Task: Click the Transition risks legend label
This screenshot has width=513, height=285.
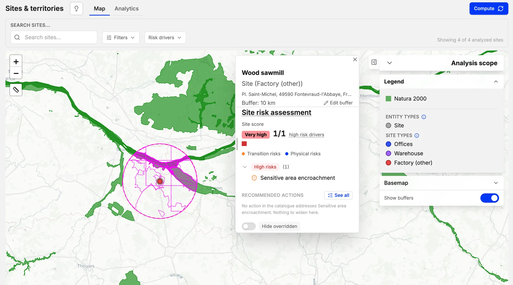Action: coord(264,154)
